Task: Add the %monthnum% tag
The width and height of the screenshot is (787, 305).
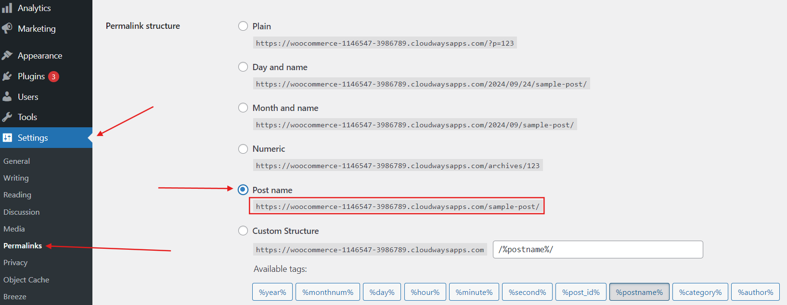Action: [x=328, y=292]
